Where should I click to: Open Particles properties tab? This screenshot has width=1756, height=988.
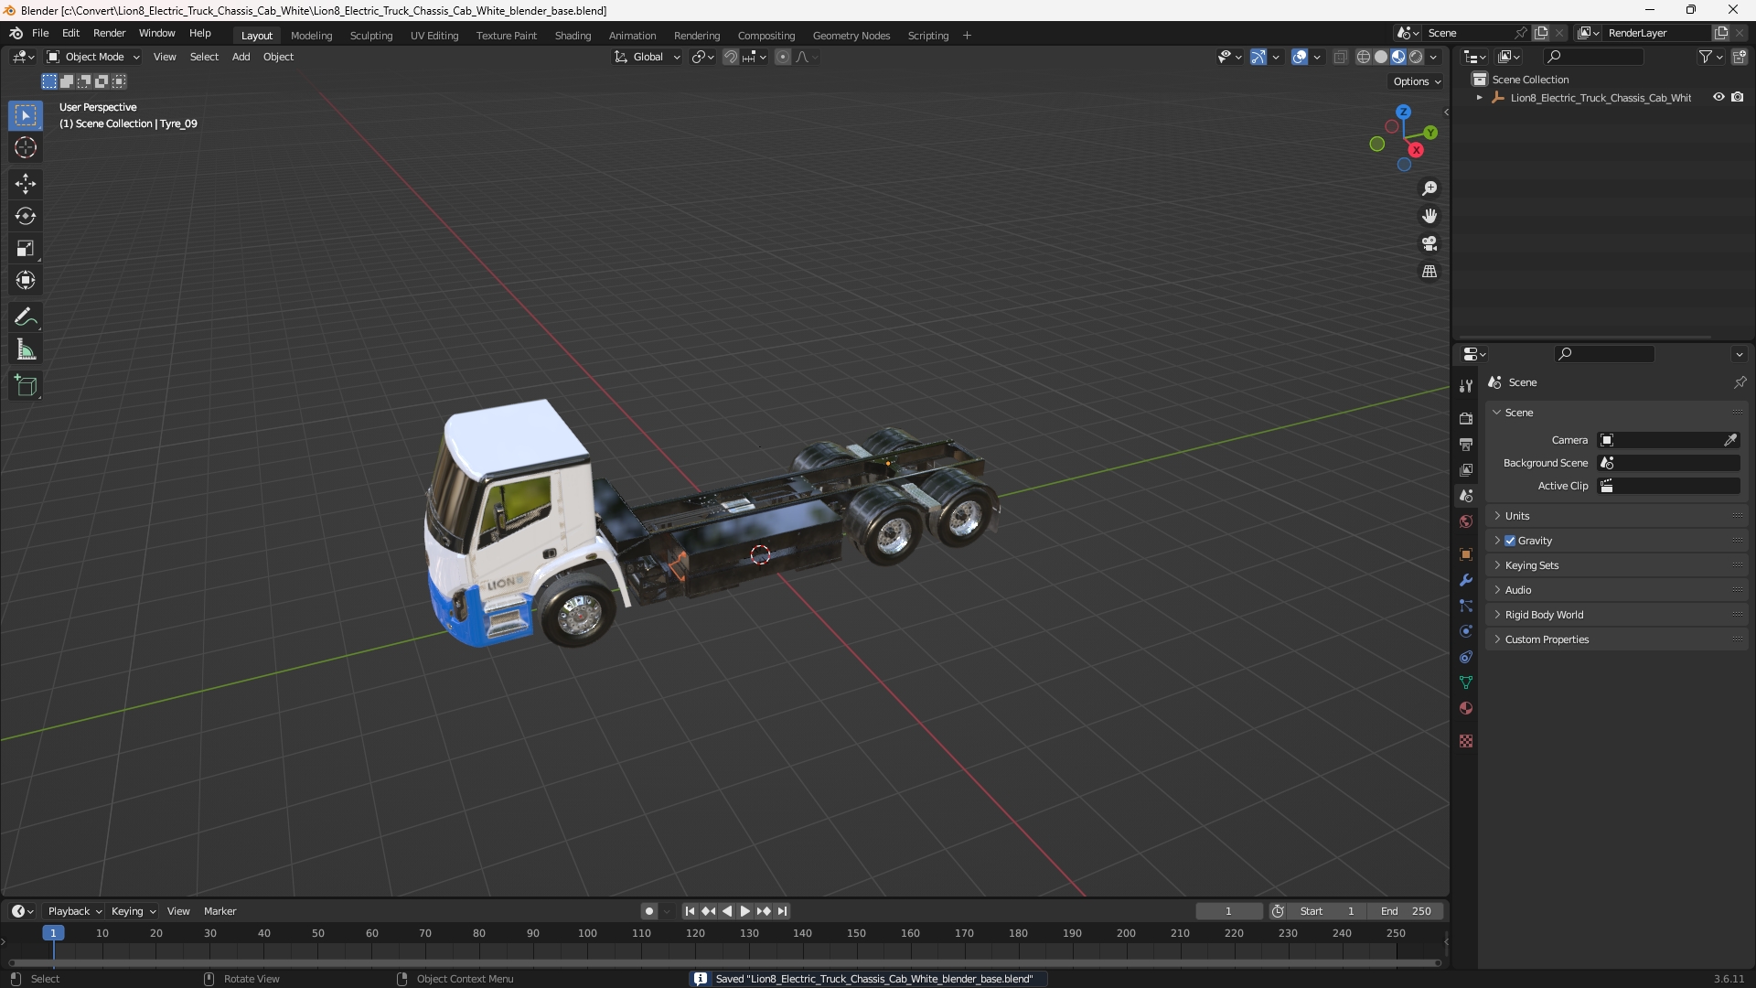pos(1466,606)
